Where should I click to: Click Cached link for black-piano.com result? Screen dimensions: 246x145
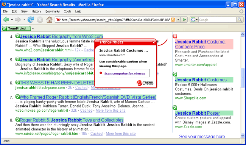[x=81, y=87]
